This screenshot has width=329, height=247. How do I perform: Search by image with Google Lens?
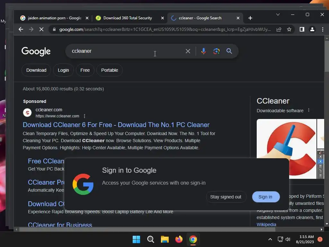coord(217,51)
